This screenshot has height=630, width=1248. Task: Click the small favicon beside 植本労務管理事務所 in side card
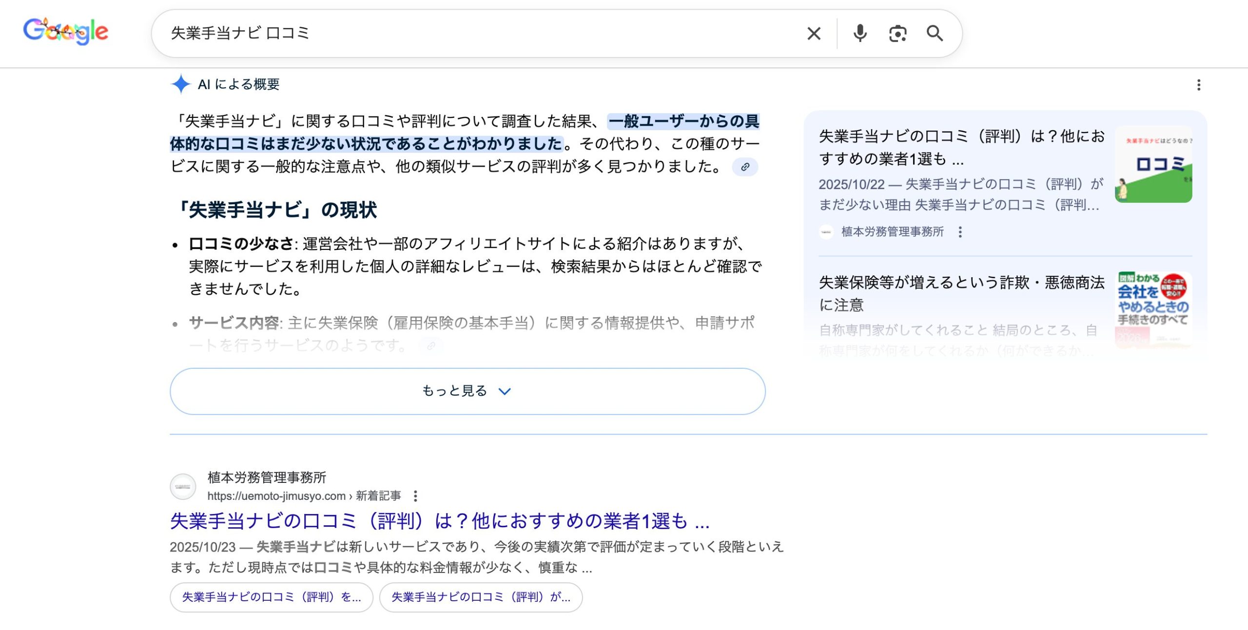click(826, 232)
